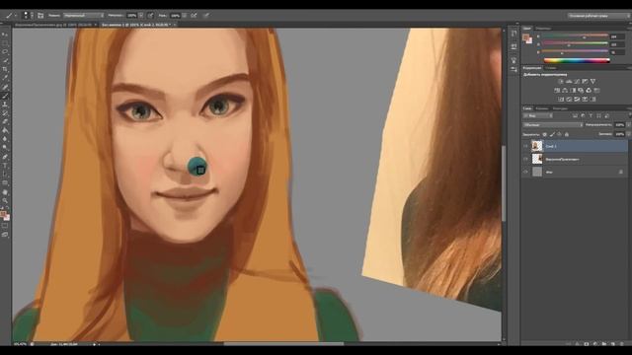Add a Hue/Saturation adjustment
This screenshot has width=632, height=355.
tap(557, 91)
